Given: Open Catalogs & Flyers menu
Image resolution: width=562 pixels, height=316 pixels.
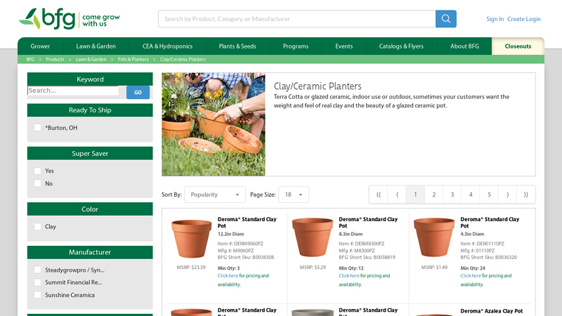Looking at the screenshot, I should click(x=401, y=46).
